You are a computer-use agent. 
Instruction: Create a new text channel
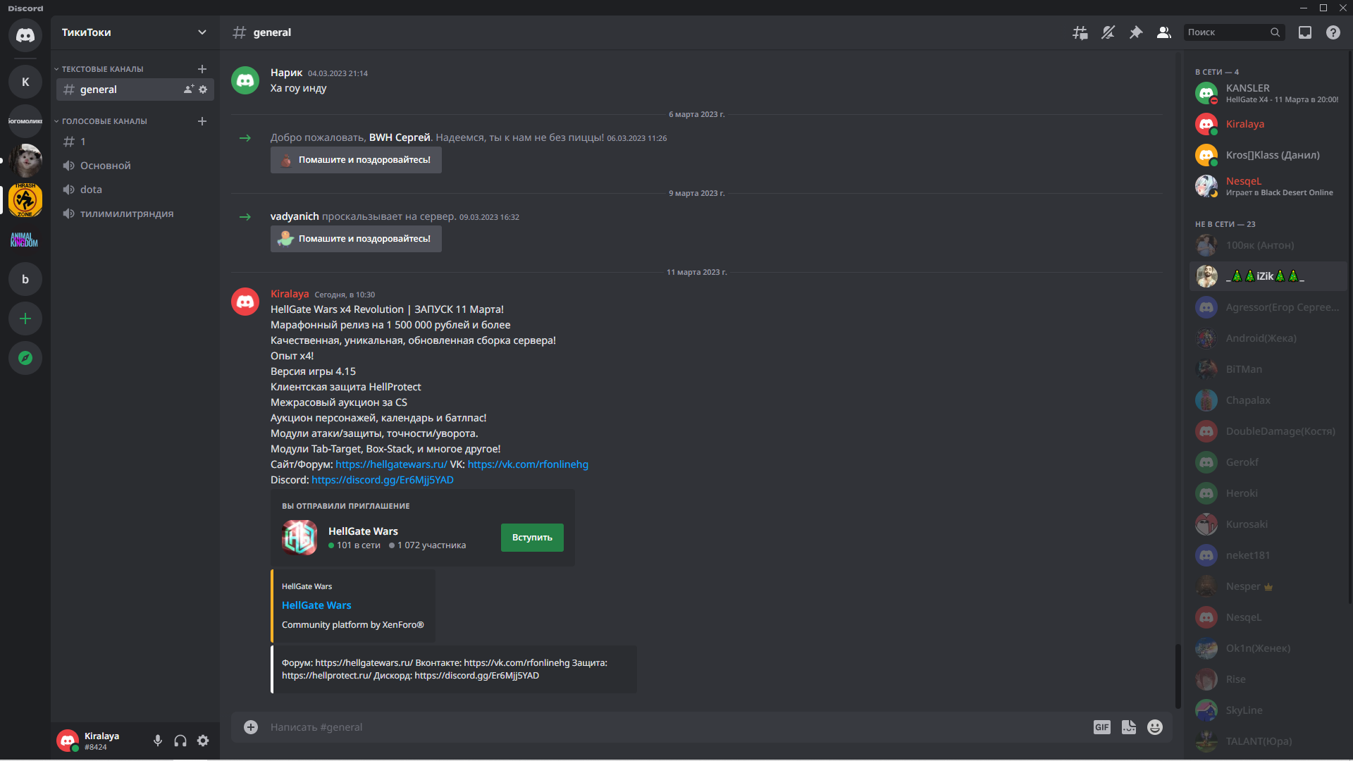(202, 69)
